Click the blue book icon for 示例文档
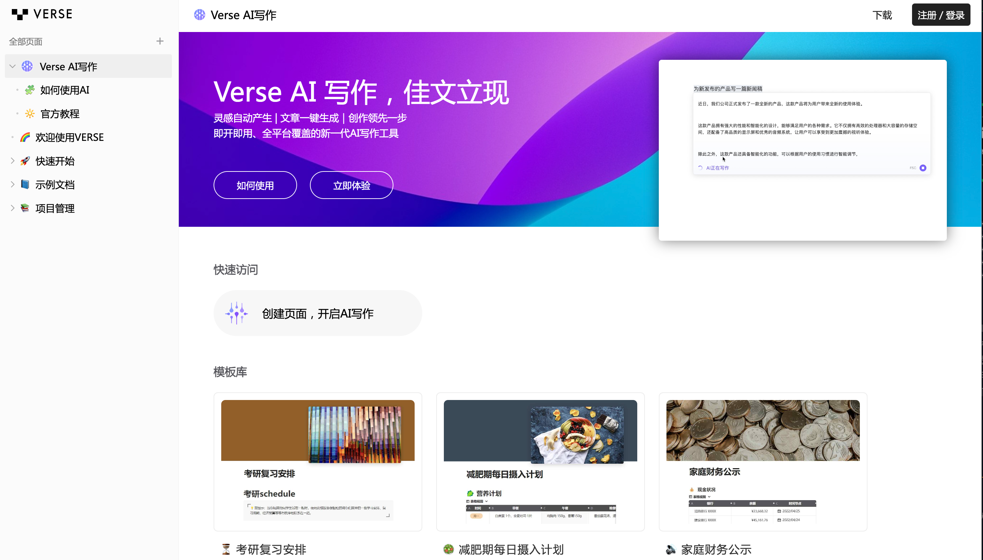 point(25,185)
